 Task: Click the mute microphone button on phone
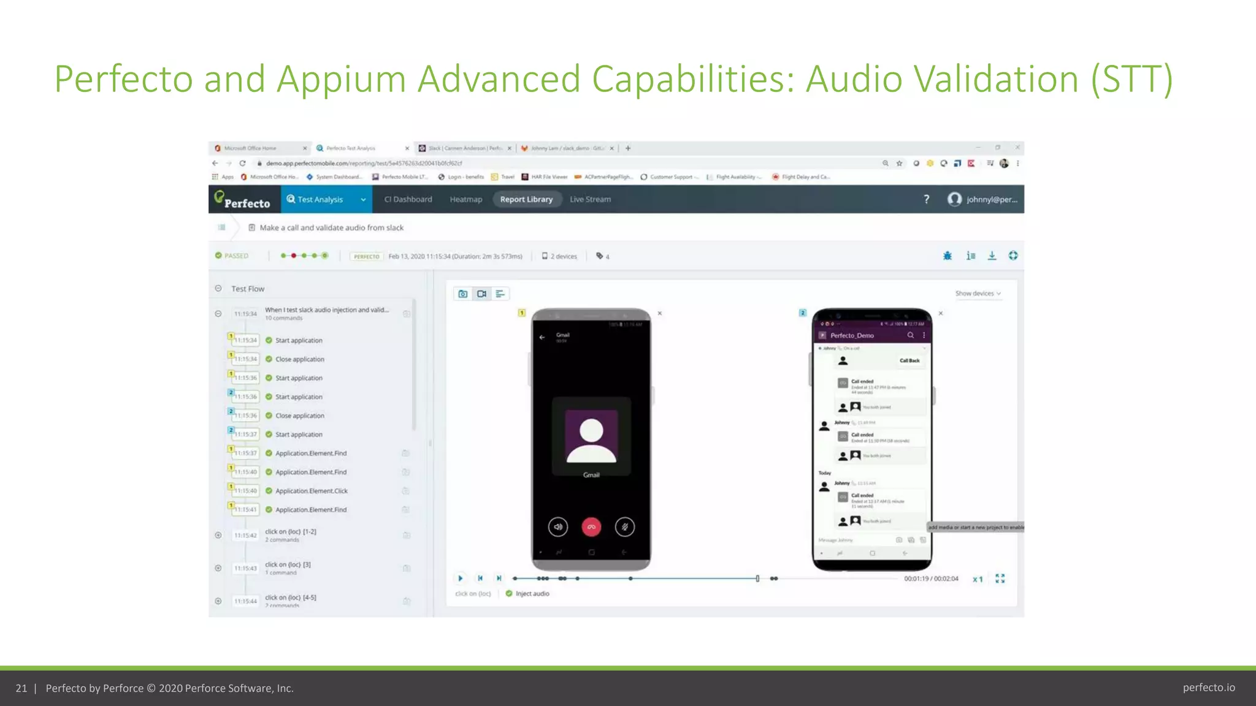[x=625, y=527]
